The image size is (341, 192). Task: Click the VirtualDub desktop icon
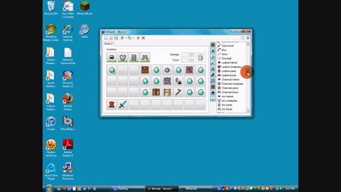click(68, 123)
